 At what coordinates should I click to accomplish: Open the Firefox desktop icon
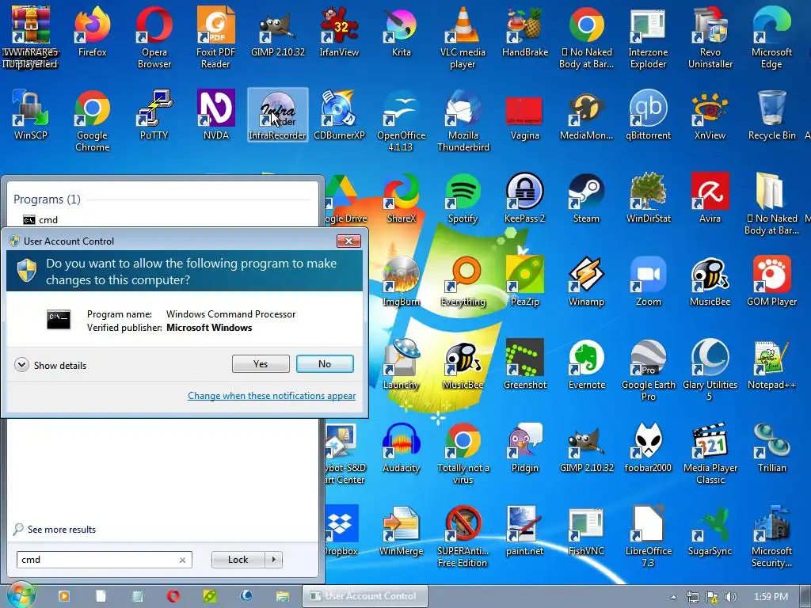tap(92, 31)
